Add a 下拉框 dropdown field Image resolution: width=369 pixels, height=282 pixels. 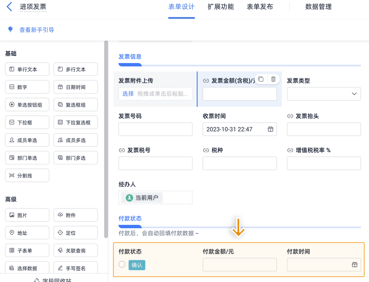point(27,123)
